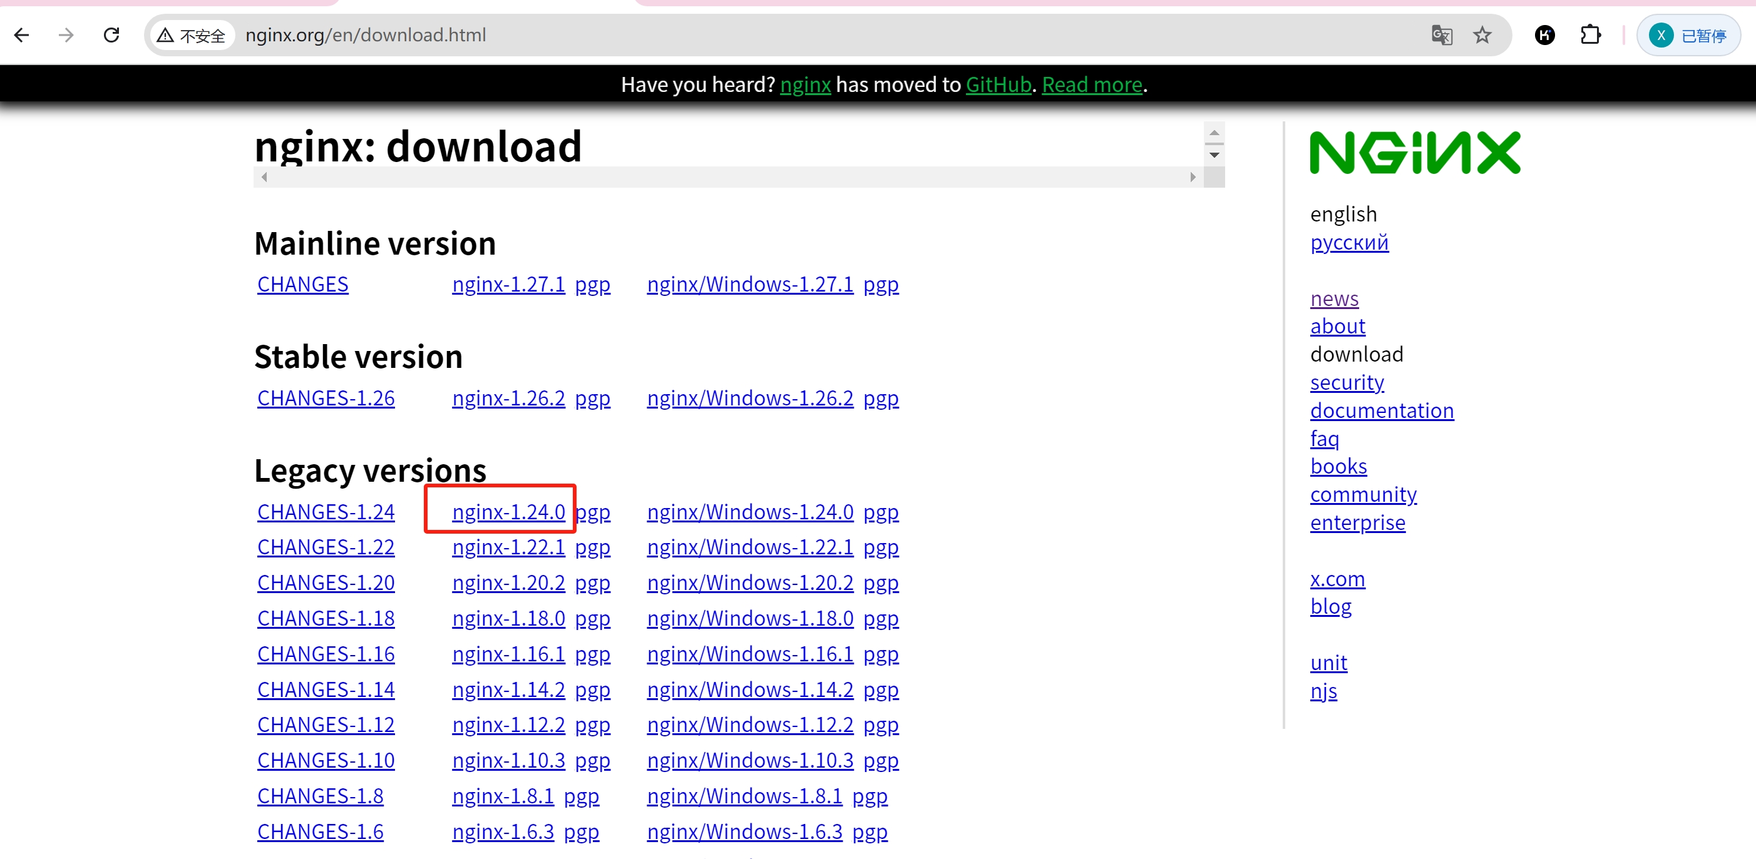
Task: Click the heading scroll up arrow
Action: coord(1214,133)
